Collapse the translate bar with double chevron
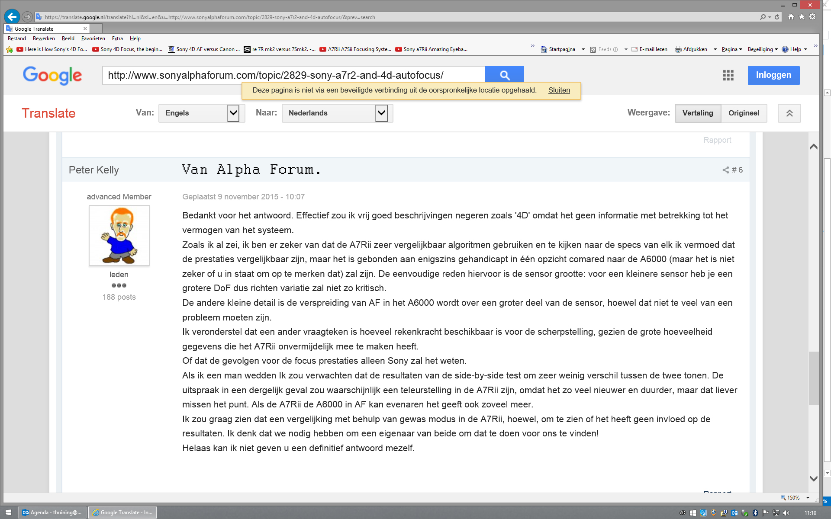Image resolution: width=831 pixels, height=519 pixels. pyautogui.click(x=789, y=113)
